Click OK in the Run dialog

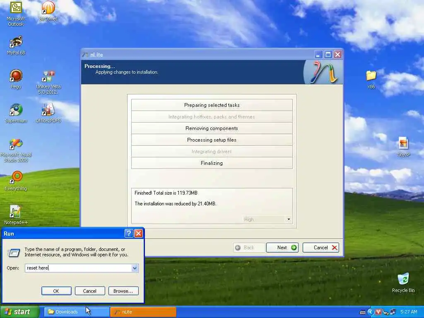(56, 291)
